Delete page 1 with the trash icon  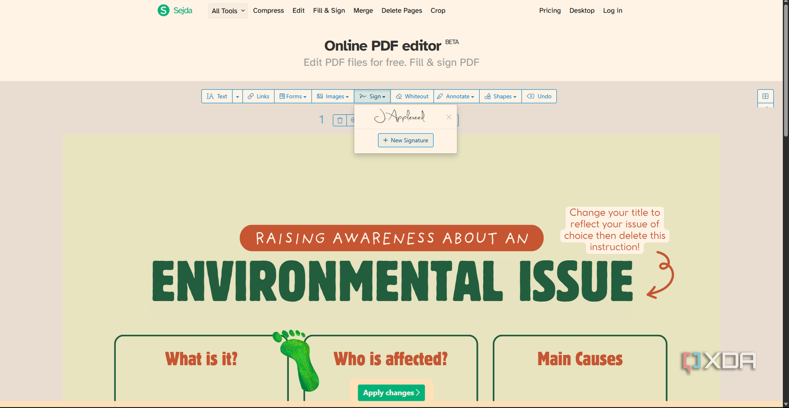point(340,121)
